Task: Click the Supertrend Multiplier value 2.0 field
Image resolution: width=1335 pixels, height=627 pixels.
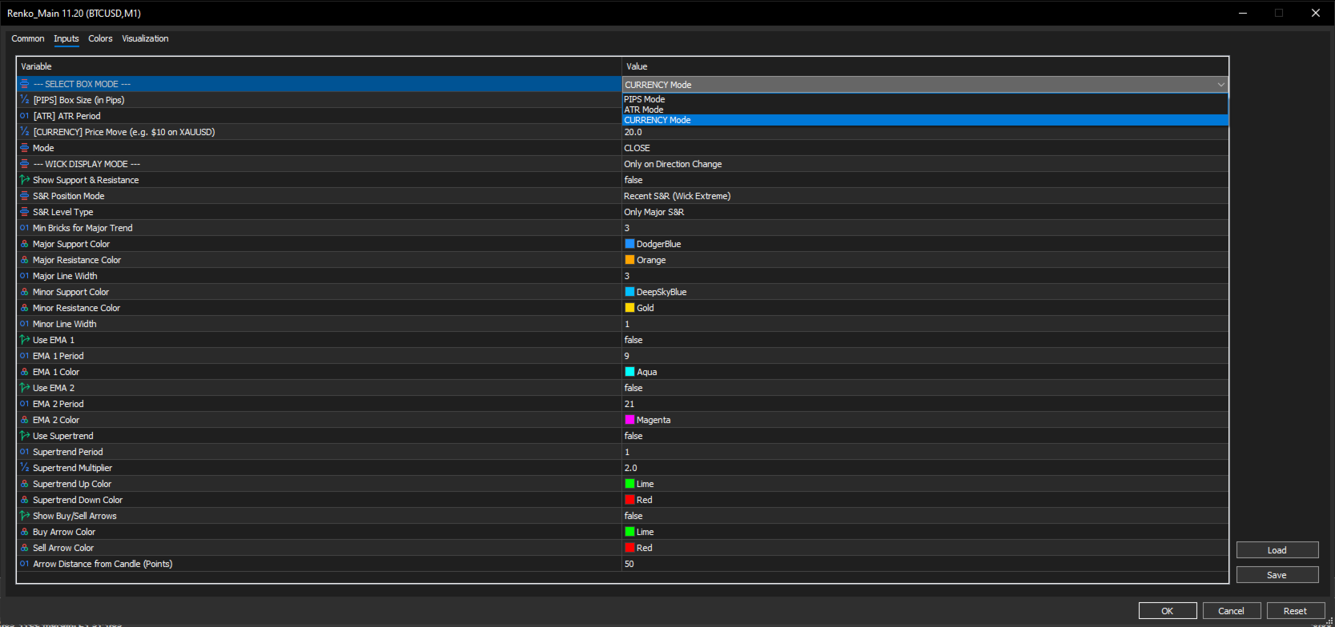Action: [x=925, y=468]
